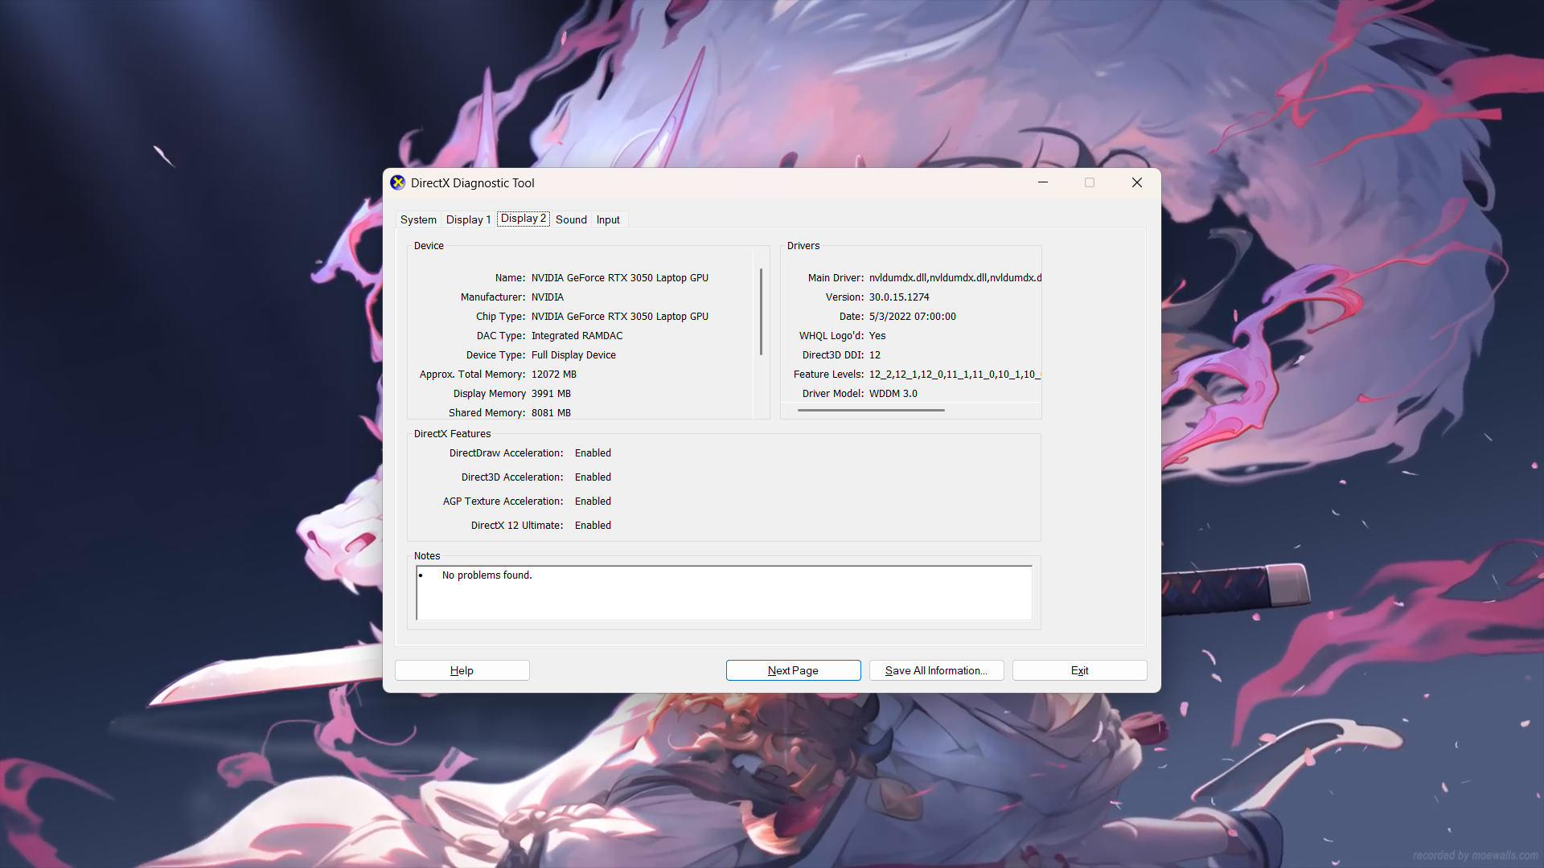Image resolution: width=1544 pixels, height=868 pixels.
Task: Click the DirectX 12 Ultimate label
Action: (x=517, y=526)
